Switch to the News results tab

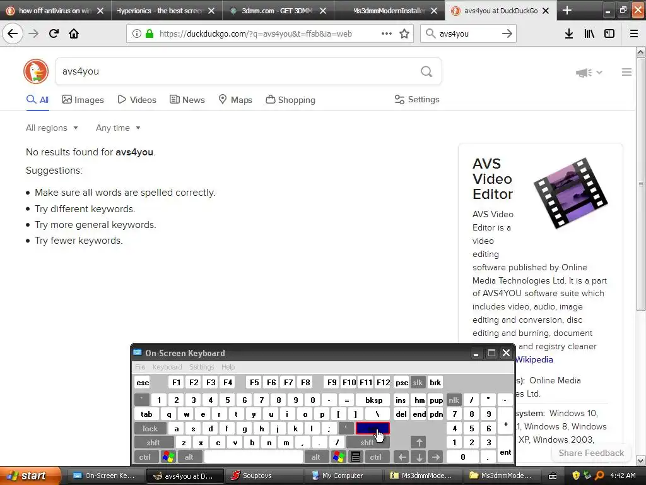pyautogui.click(x=187, y=100)
